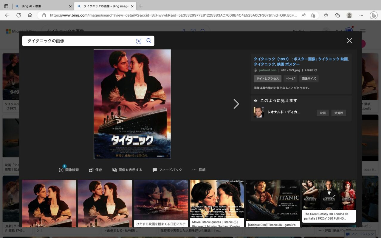381x238 pixels.
Task: Click the サイトにアクセス button
Action: [x=267, y=79]
